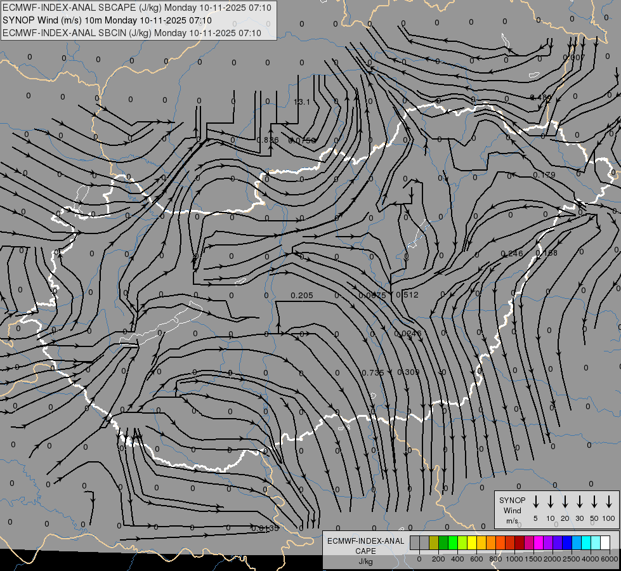Select the dark green CAPE legend swatch
Viewport: 621px width, 571px height.
(443, 542)
